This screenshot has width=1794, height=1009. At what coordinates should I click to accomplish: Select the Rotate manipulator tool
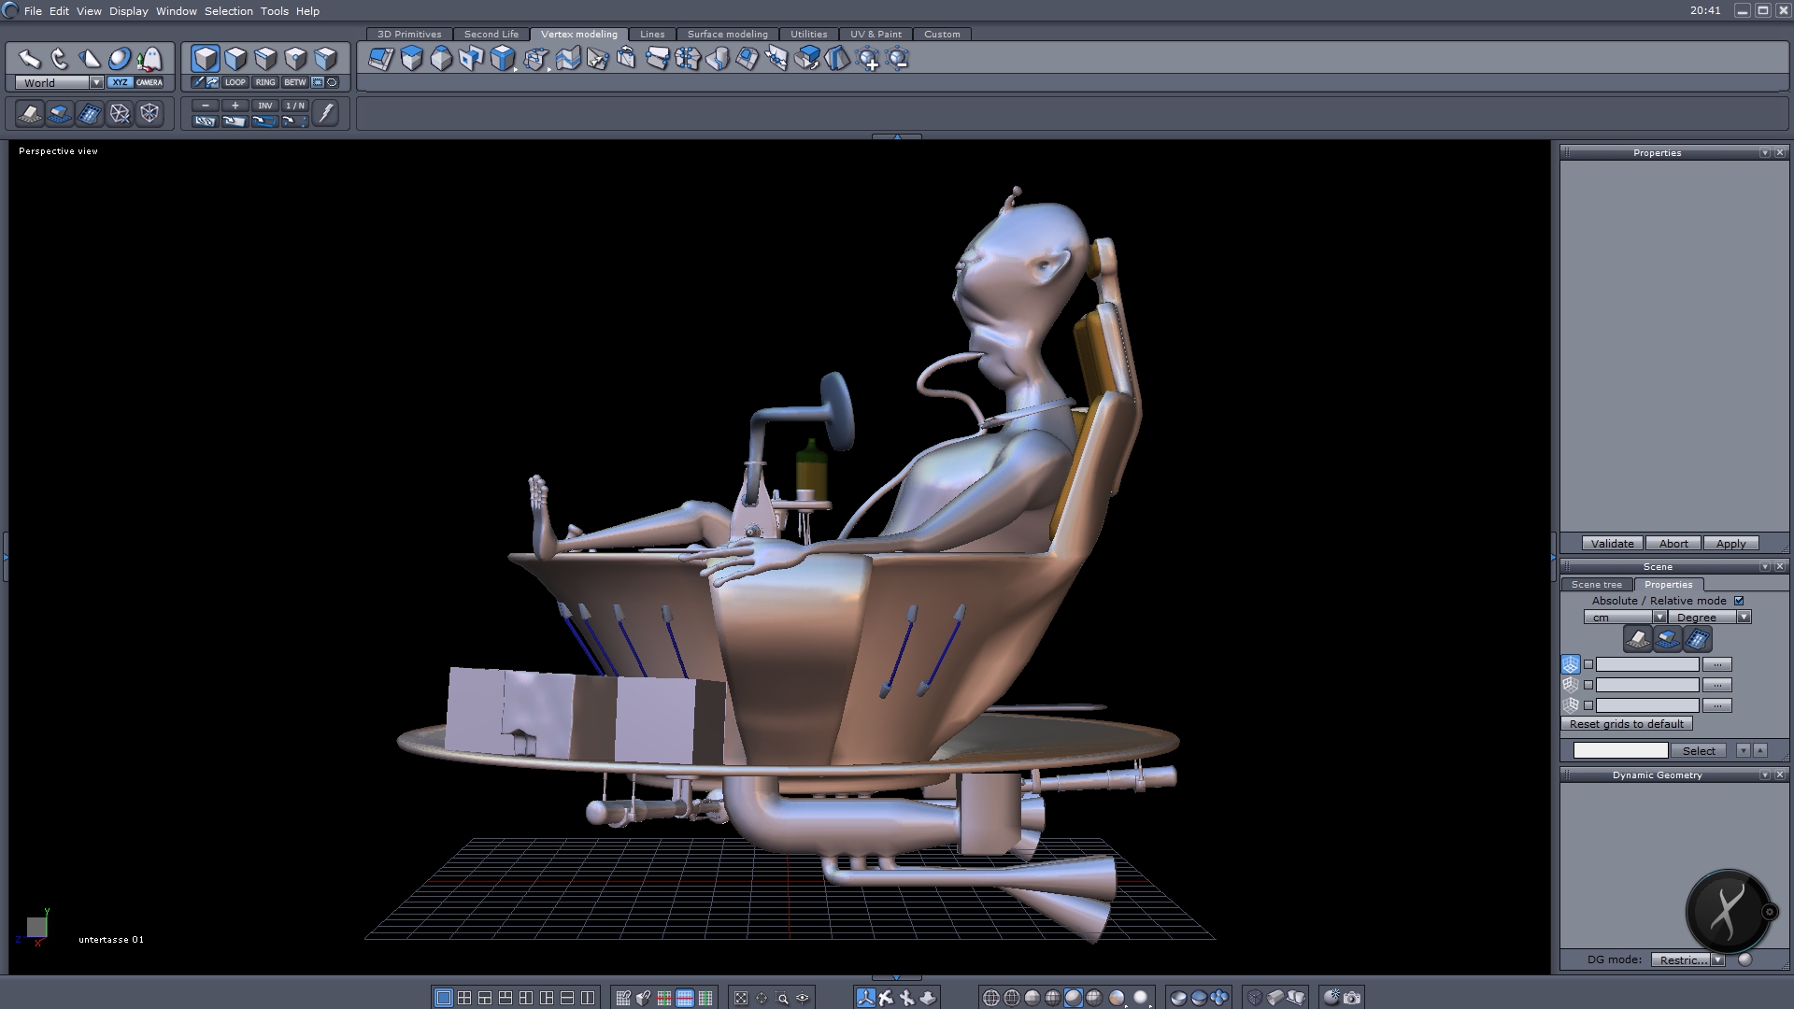[x=60, y=60]
